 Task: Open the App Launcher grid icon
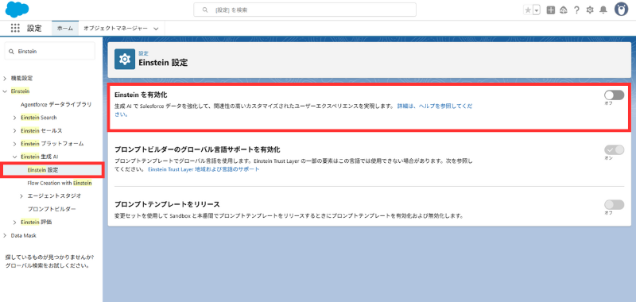pos(15,28)
